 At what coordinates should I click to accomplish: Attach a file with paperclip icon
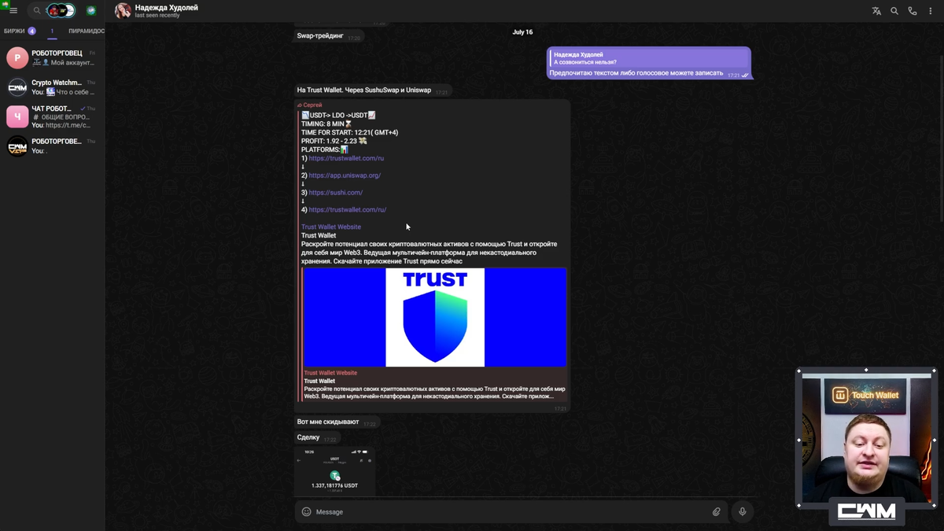tap(717, 512)
